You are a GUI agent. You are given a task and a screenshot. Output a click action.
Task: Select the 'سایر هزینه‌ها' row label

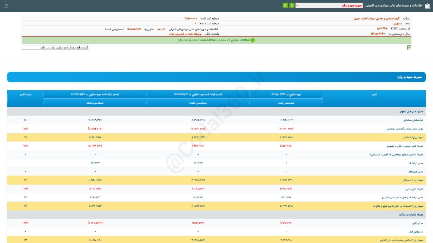coord(416,171)
